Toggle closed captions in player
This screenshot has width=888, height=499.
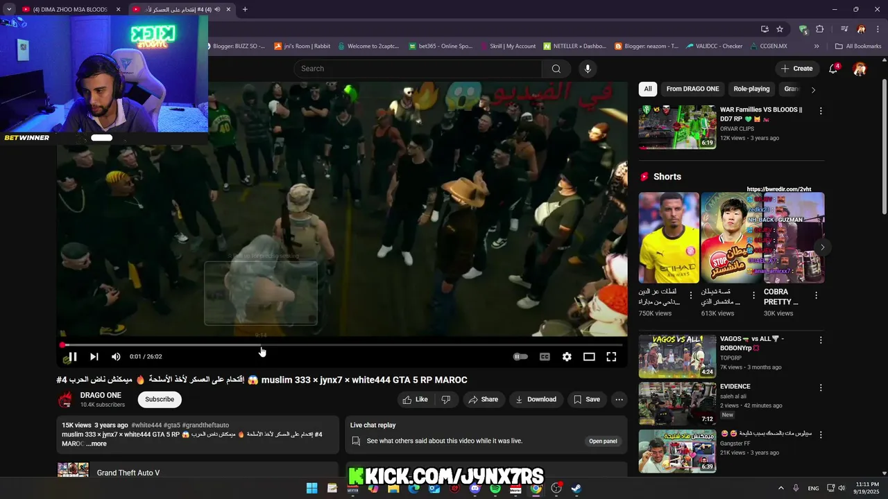pyautogui.click(x=545, y=357)
